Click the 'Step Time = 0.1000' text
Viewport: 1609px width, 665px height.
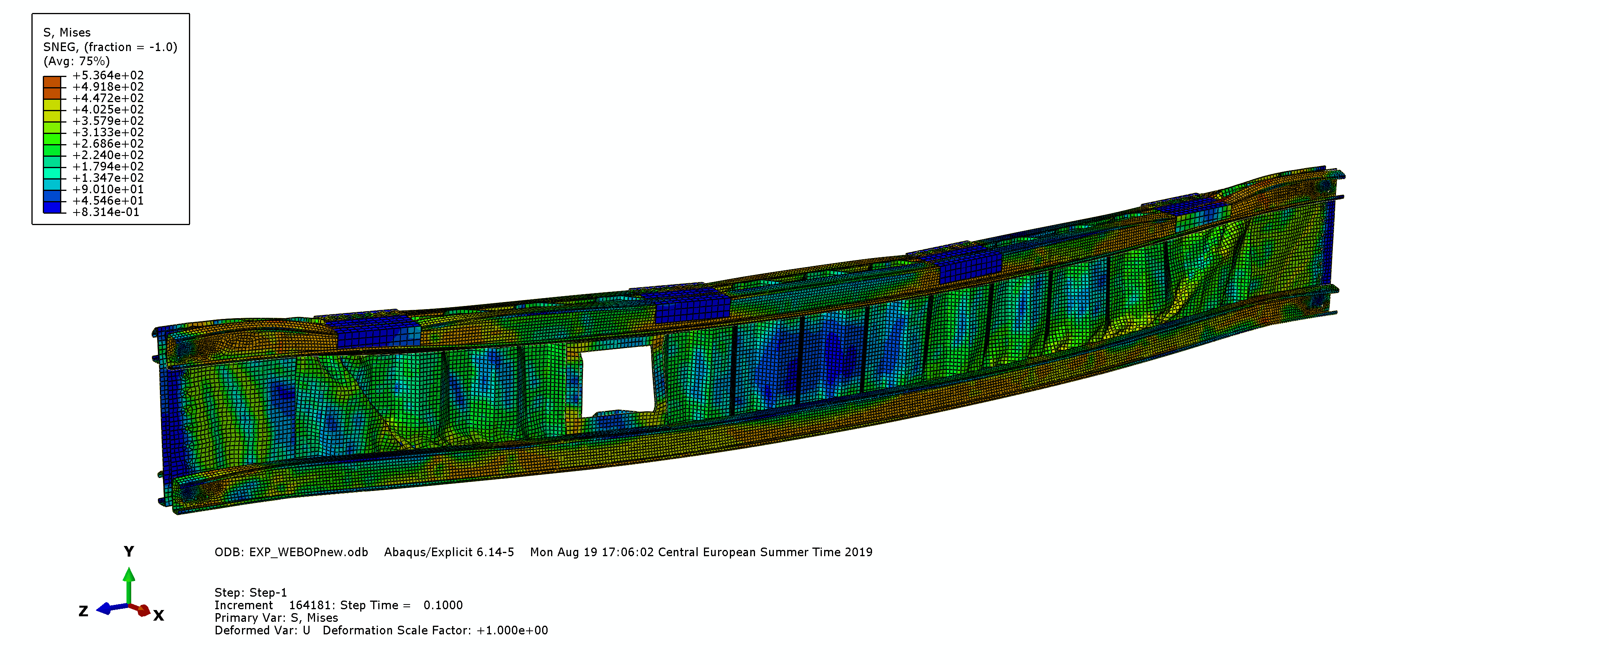401,605
